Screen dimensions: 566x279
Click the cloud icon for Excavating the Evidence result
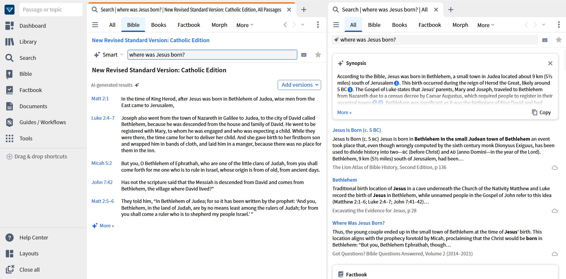point(555,211)
